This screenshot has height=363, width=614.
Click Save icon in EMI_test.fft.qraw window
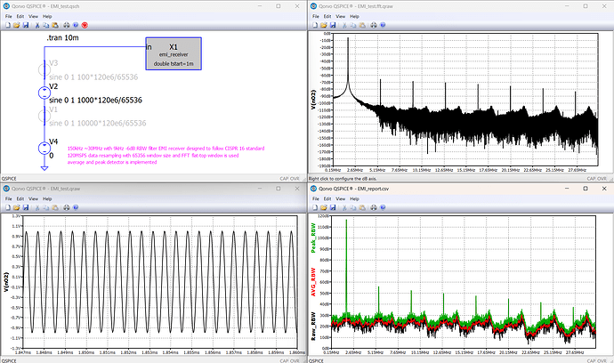point(333,25)
